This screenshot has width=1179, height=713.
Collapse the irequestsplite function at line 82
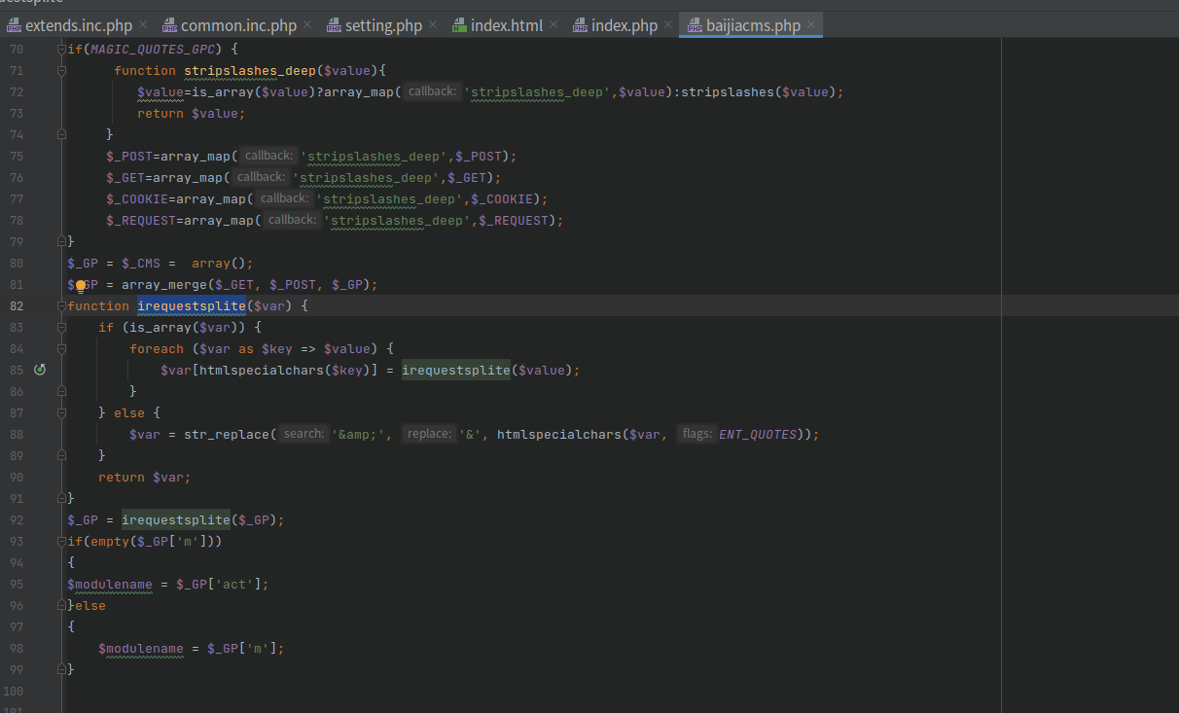62,305
